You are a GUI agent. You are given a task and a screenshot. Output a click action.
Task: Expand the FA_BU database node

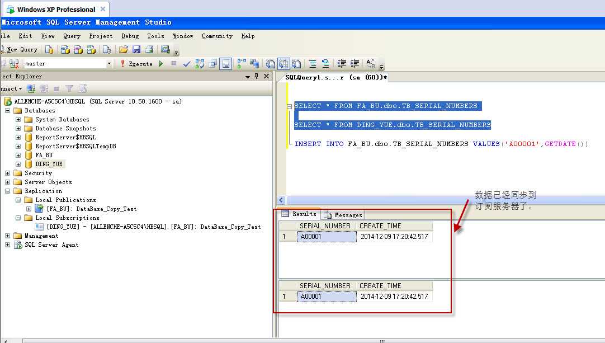[18, 156]
